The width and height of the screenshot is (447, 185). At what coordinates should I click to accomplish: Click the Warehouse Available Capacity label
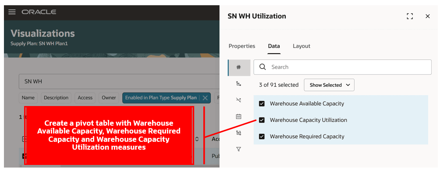click(307, 103)
